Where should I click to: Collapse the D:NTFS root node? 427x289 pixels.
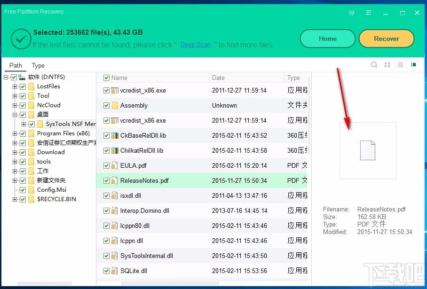[x=6, y=78]
